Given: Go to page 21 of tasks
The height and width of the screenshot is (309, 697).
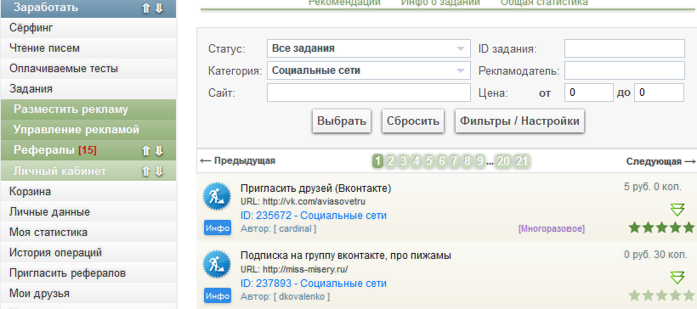Looking at the screenshot, I should coord(522,161).
